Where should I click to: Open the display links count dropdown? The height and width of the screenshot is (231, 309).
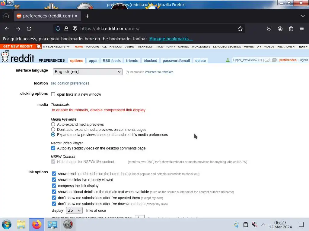pyautogui.click(x=74, y=210)
